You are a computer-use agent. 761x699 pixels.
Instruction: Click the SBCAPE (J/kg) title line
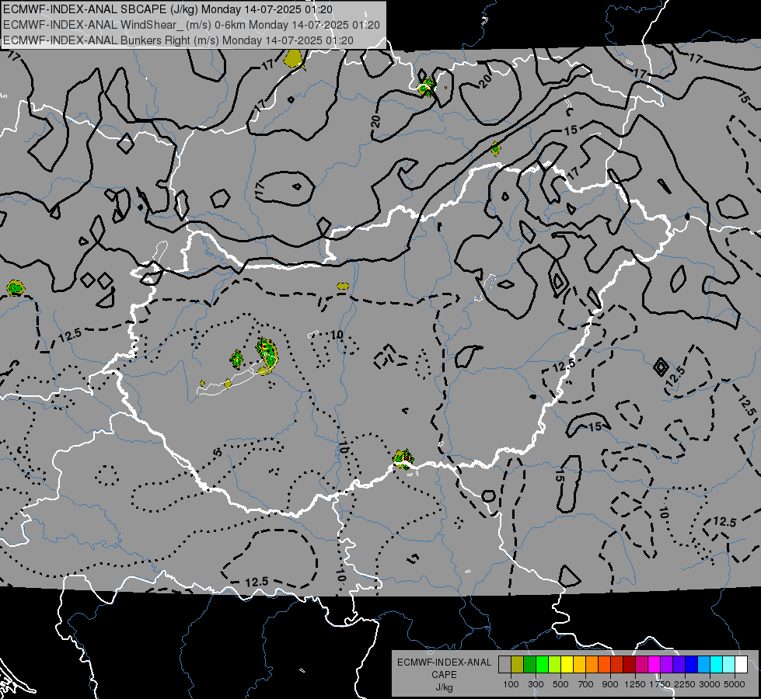coord(167,9)
